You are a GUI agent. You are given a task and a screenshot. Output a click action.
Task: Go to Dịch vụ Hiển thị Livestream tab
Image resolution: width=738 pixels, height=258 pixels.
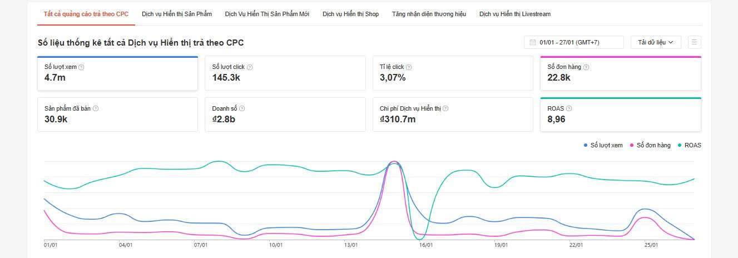514,14
